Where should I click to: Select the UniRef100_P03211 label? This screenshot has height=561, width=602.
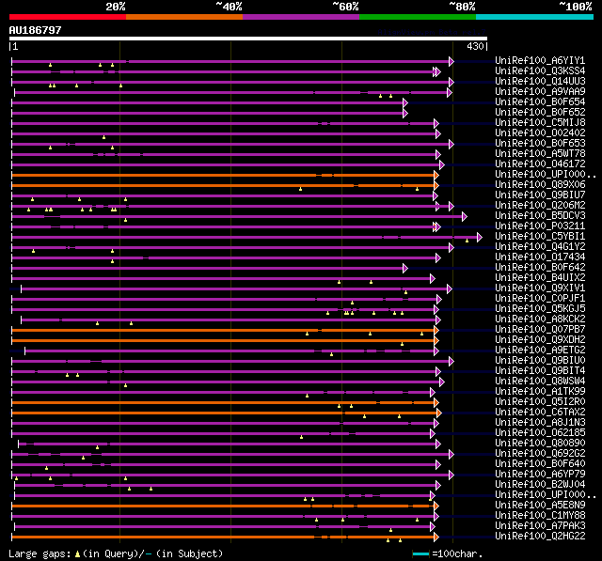540,226
